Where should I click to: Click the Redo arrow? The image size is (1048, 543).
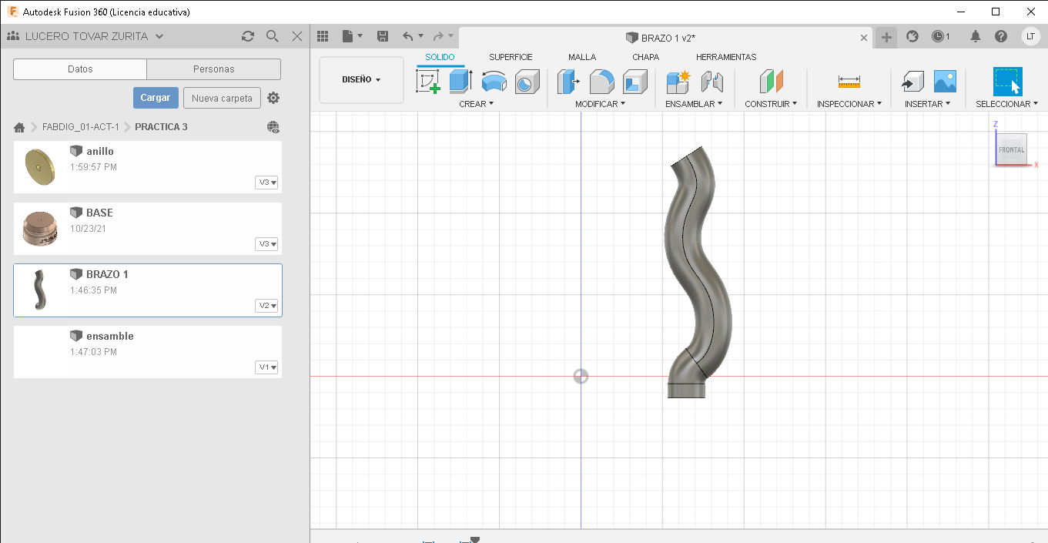(x=437, y=36)
